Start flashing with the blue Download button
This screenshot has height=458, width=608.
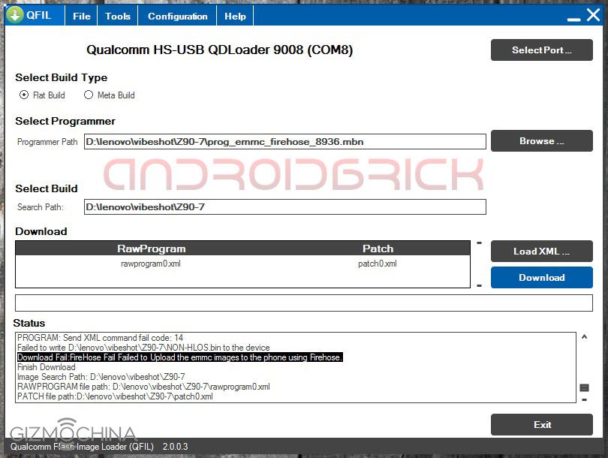click(541, 277)
